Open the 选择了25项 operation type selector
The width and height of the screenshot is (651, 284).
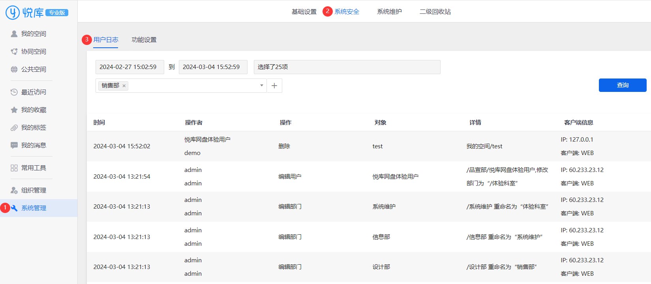(347, 67)
